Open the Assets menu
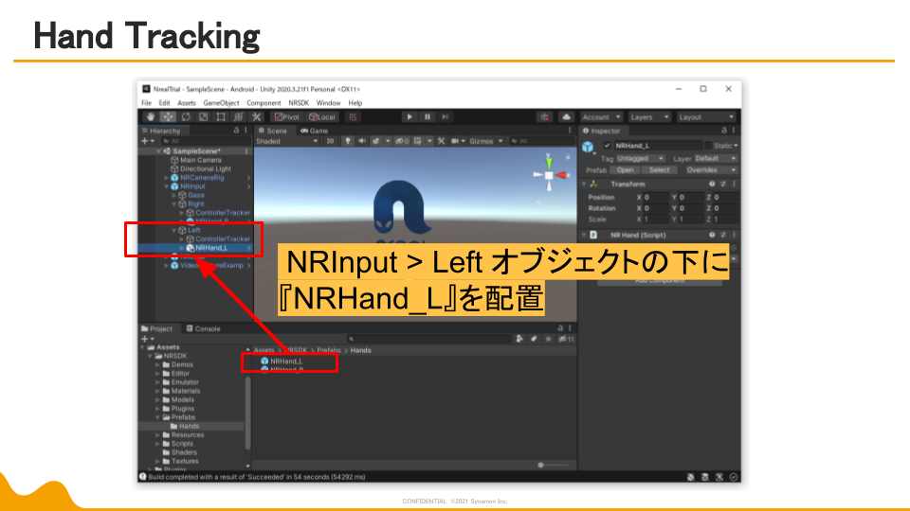The image size is (910, 511). [187, 102]
